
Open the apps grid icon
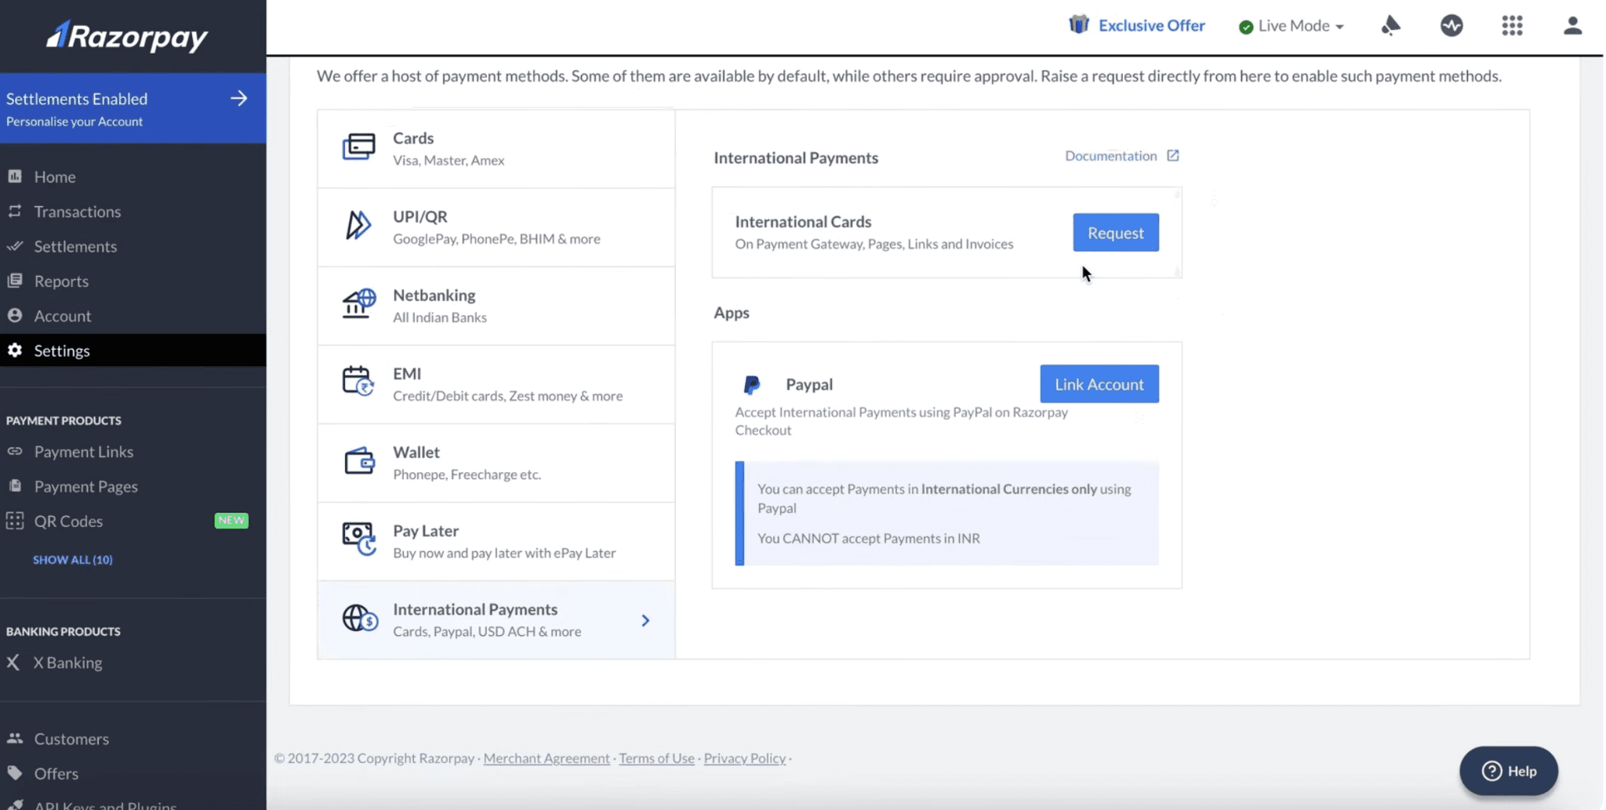coord(1512,25)
